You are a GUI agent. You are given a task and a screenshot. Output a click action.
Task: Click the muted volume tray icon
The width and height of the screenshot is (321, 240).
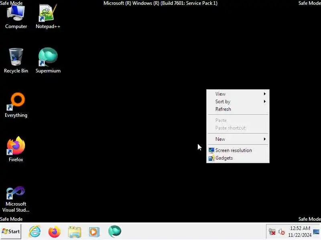pyautogui.click(x=282, y=232)
